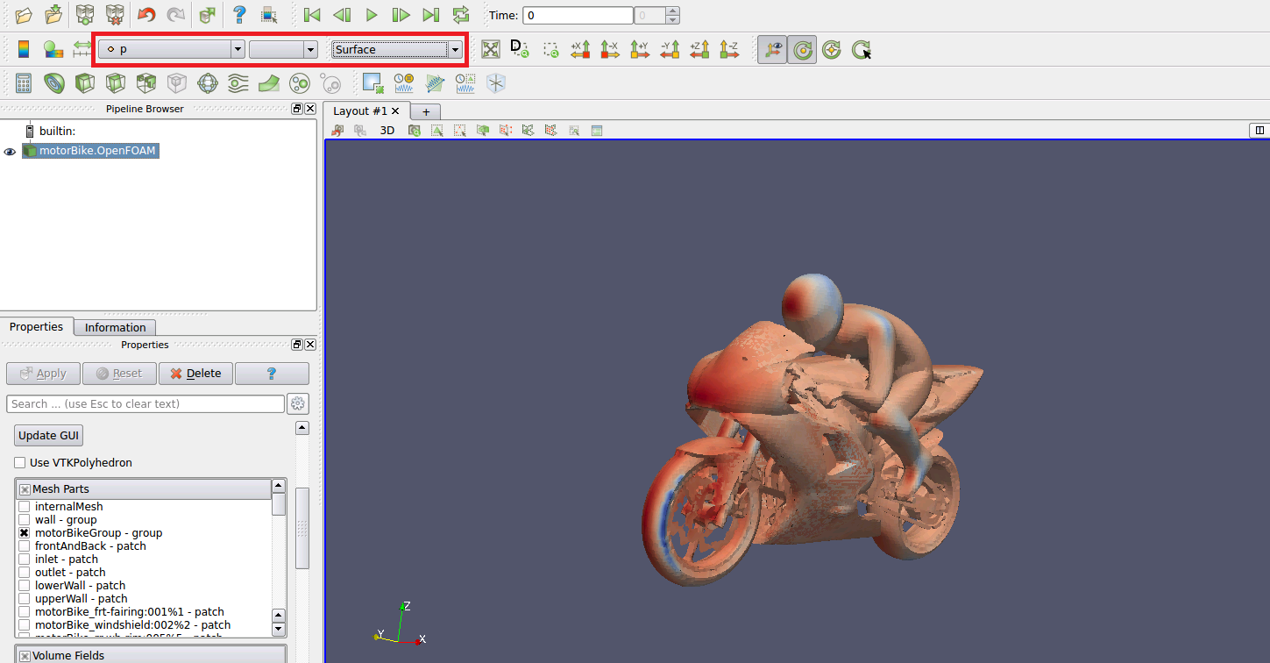Jump to the last frame
Screen dimensions: 1270x663
(430, 15)
